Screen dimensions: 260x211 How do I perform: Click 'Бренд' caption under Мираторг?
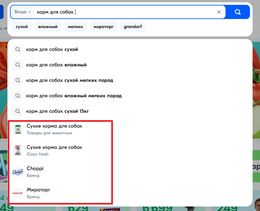tap(33, 197)
